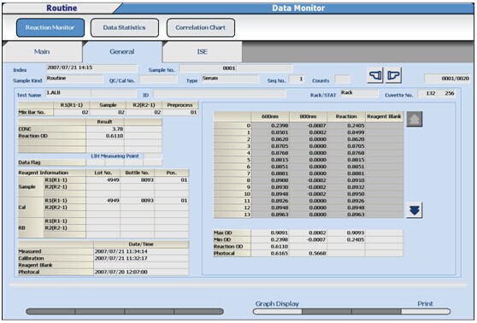Page up the absorbance table with up arrow
477x323 pixels.
(x=415, y=119)
